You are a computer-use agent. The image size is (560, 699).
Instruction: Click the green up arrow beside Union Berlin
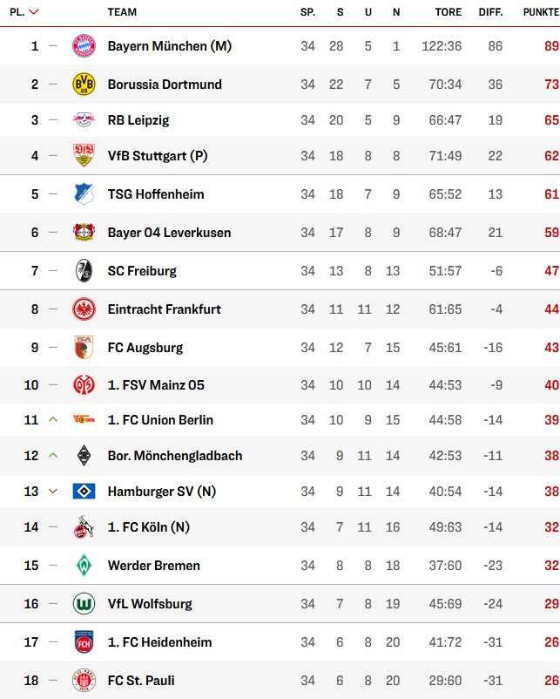pyautogui.click(x=53, y=419)
